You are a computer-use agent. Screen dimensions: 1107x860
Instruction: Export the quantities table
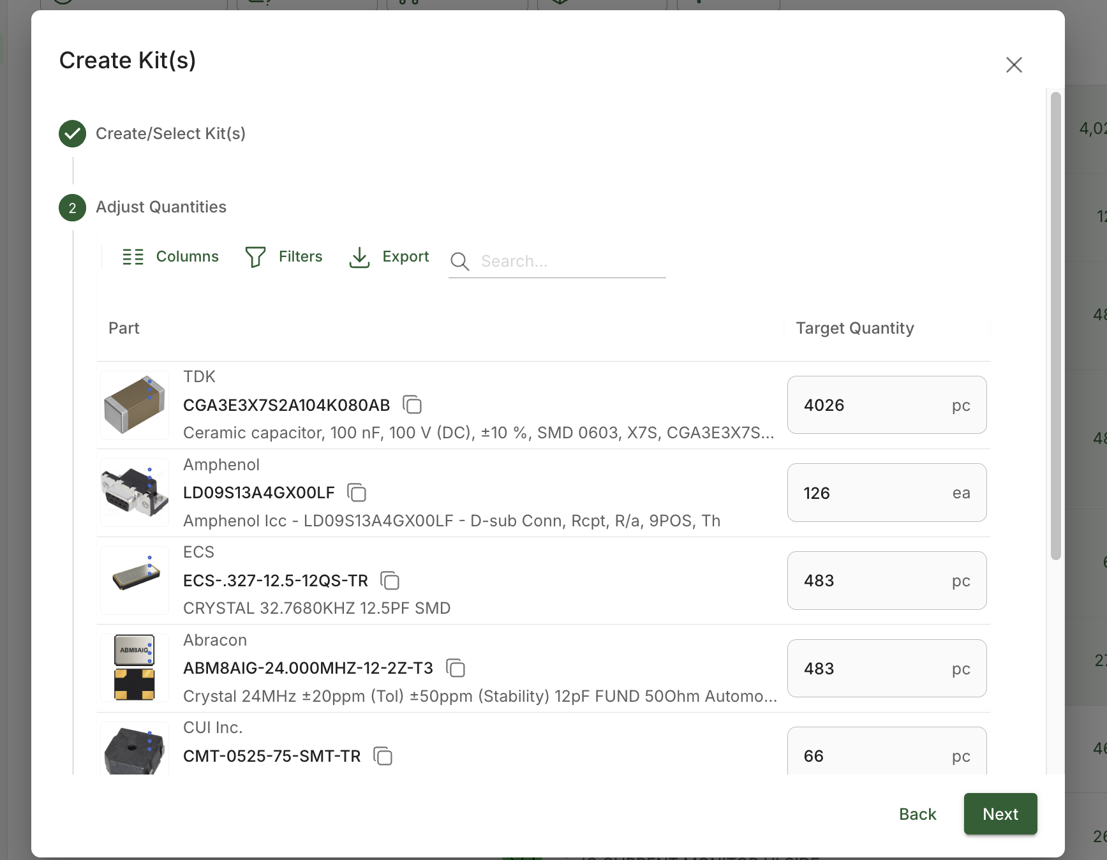(x=389, y=256)
